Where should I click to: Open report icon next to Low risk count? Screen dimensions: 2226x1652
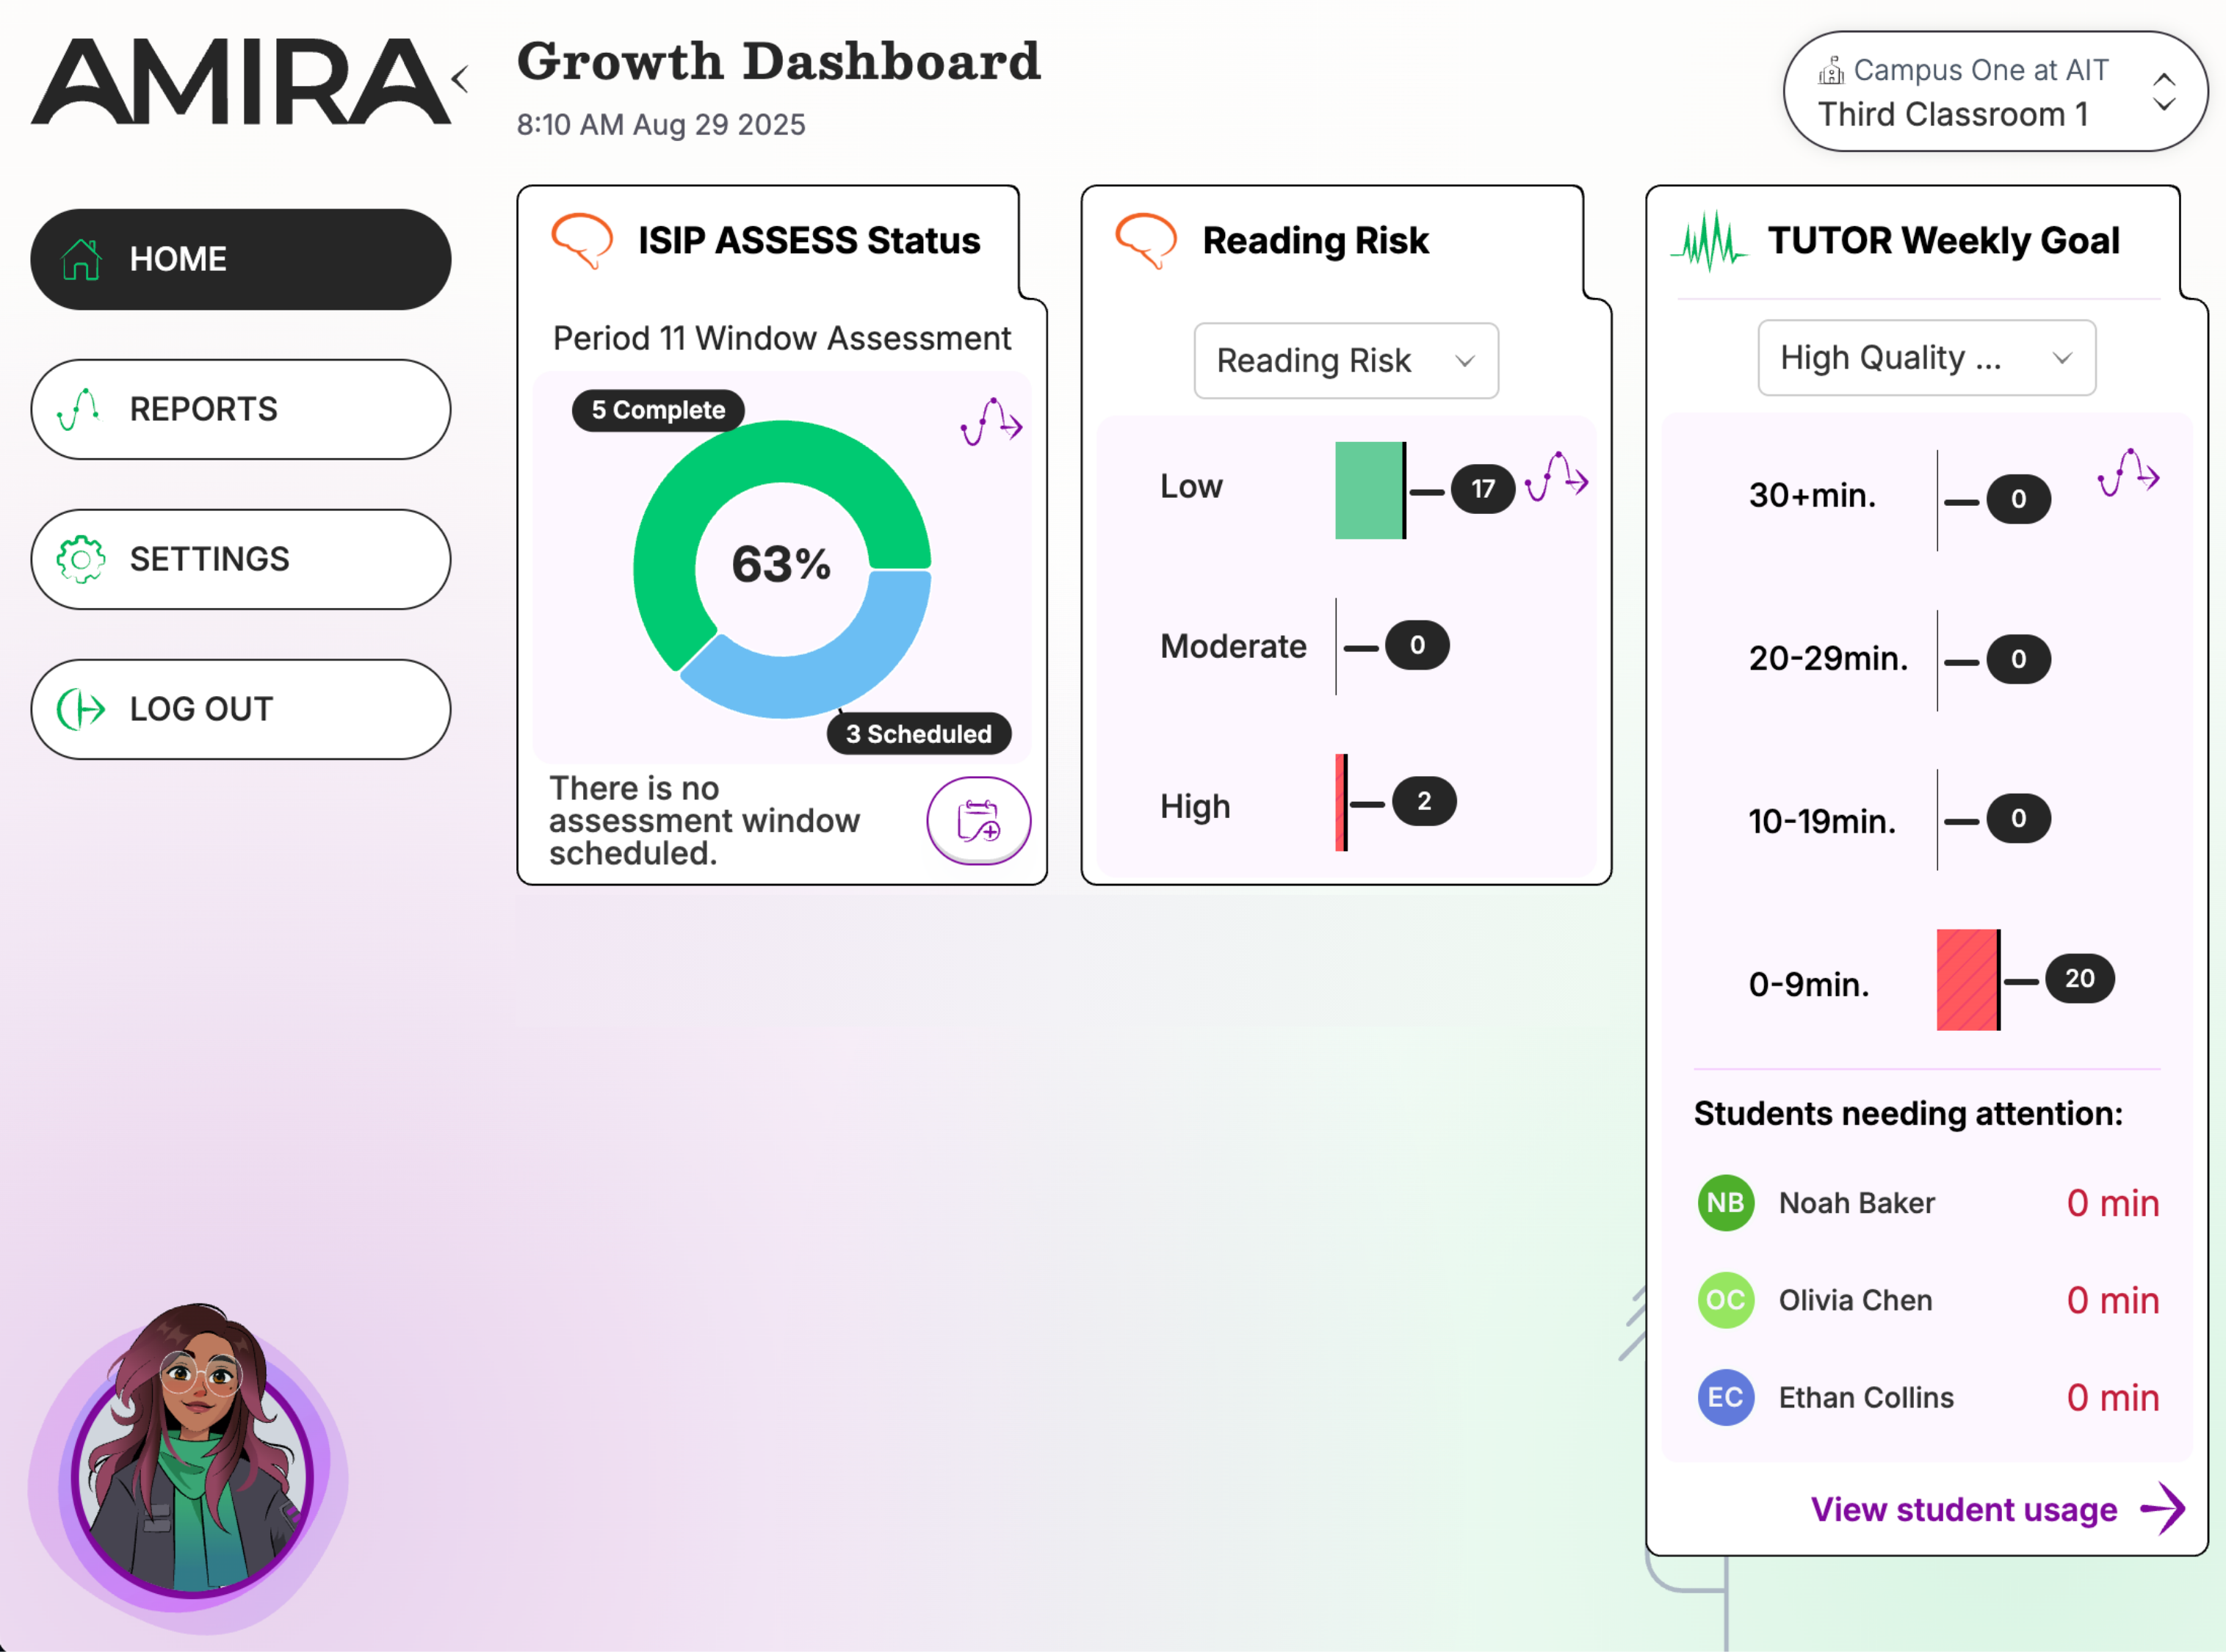coord(1556,476)
